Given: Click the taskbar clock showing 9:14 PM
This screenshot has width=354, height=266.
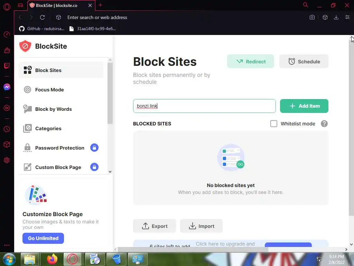Looking at the screenshot, I should pyautogui.click(x=336, y=259).
